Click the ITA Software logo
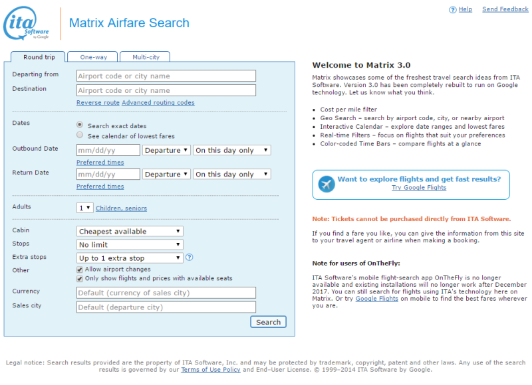The height and width of the screenshot is (385, 532). [x=26, y=23]
